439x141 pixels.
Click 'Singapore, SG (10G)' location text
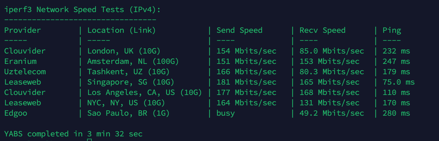tap(131, 82)
